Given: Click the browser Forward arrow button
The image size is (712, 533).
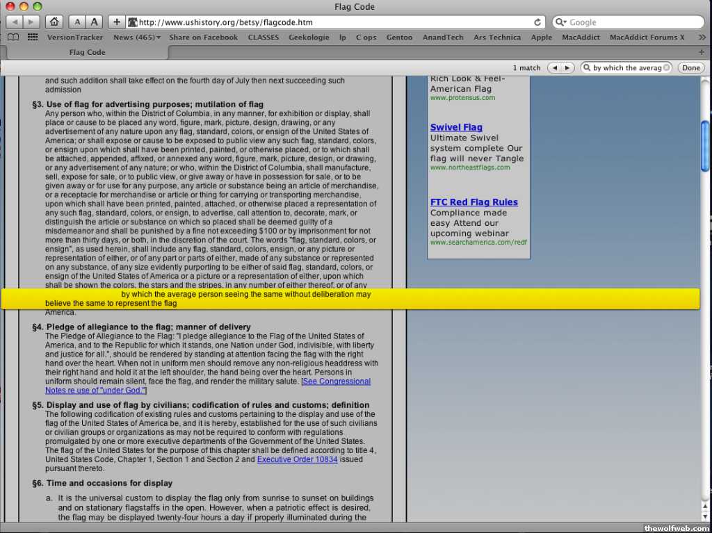Looking at the screenshot, I should click(31, 22).
